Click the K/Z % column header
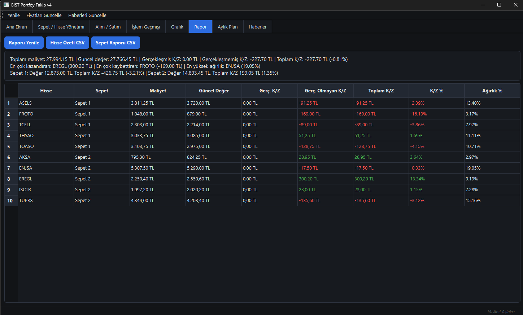Image resolution: width=523 pixels, height=315 pixels. point(437,91)
